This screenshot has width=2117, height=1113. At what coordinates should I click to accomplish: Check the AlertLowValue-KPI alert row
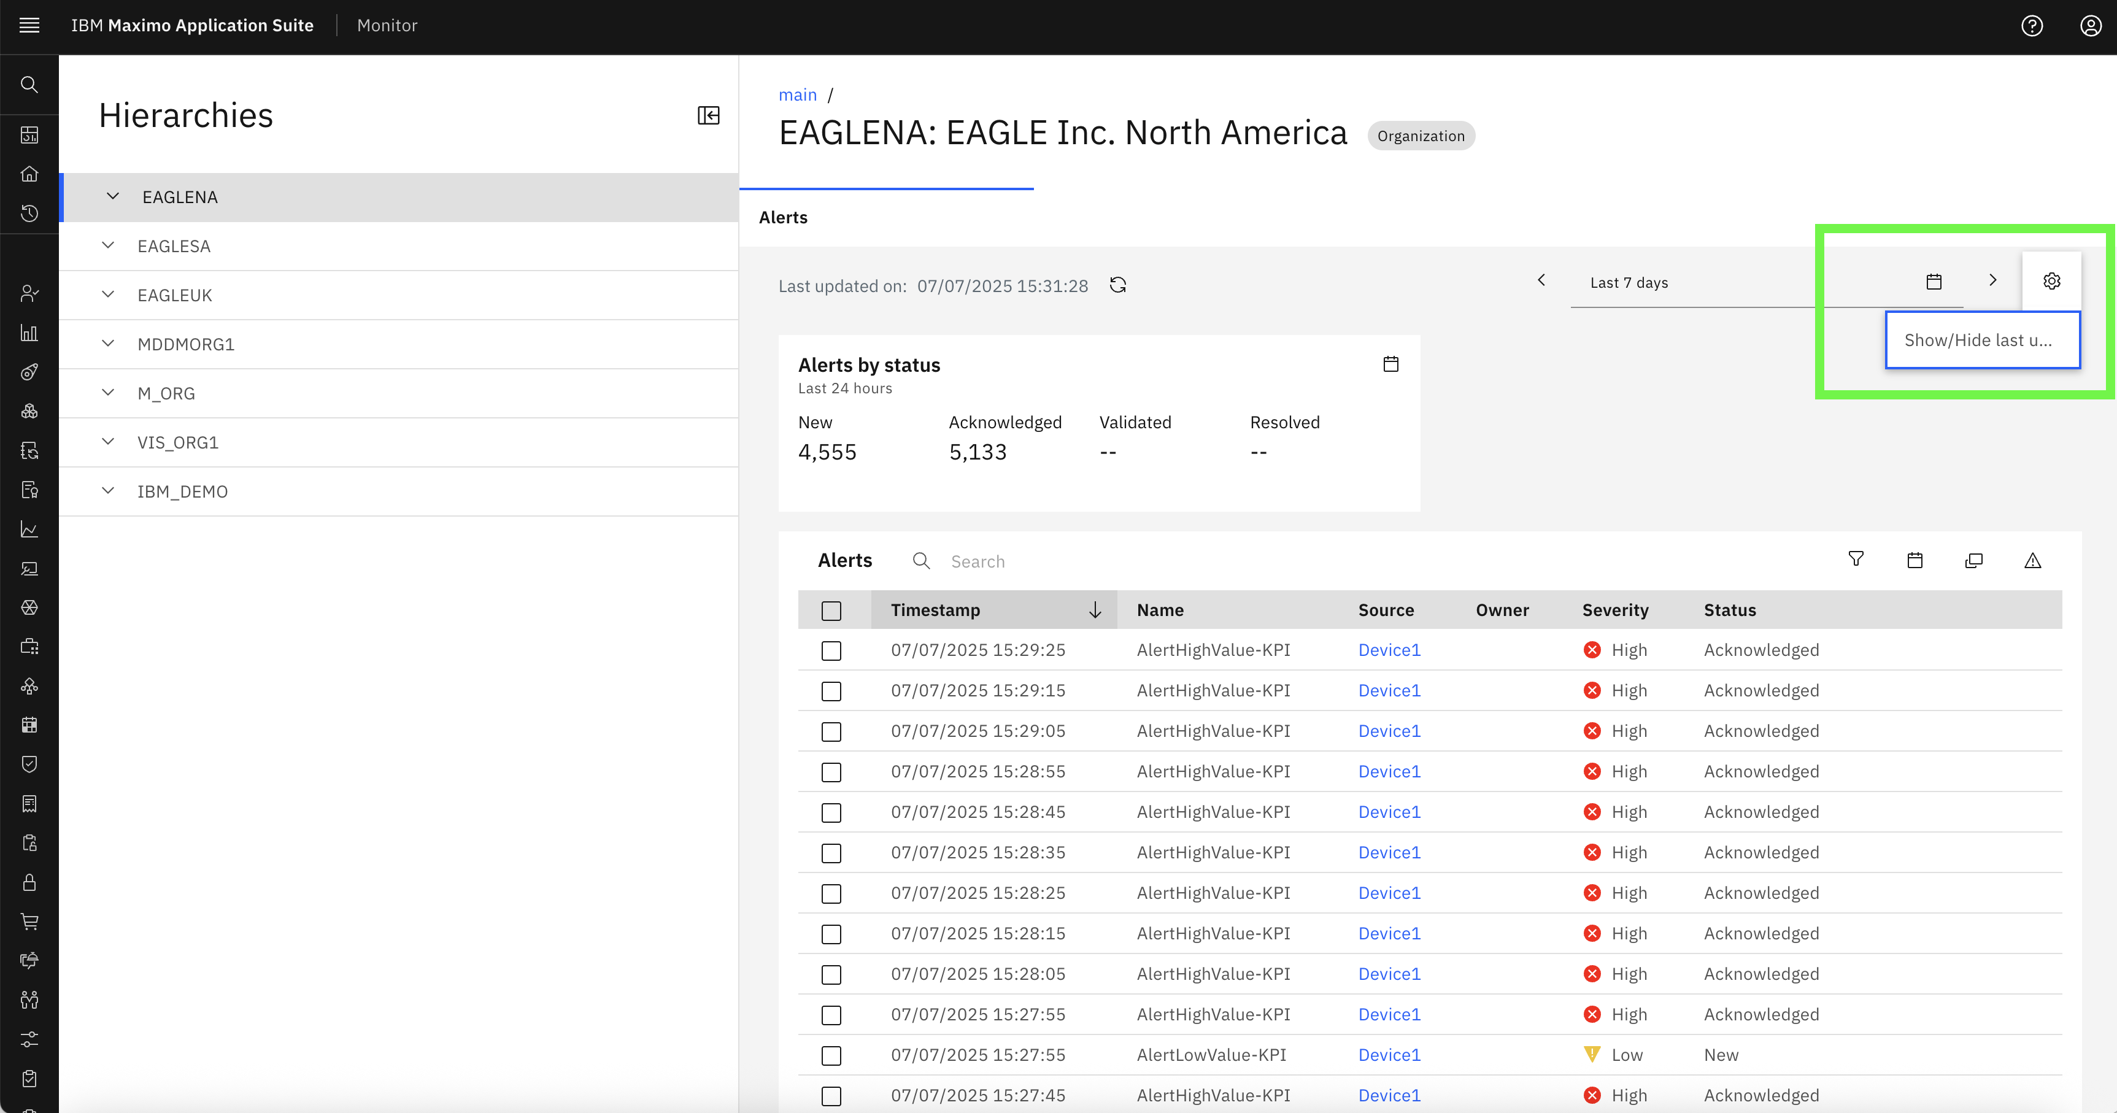coord(831,1055)
